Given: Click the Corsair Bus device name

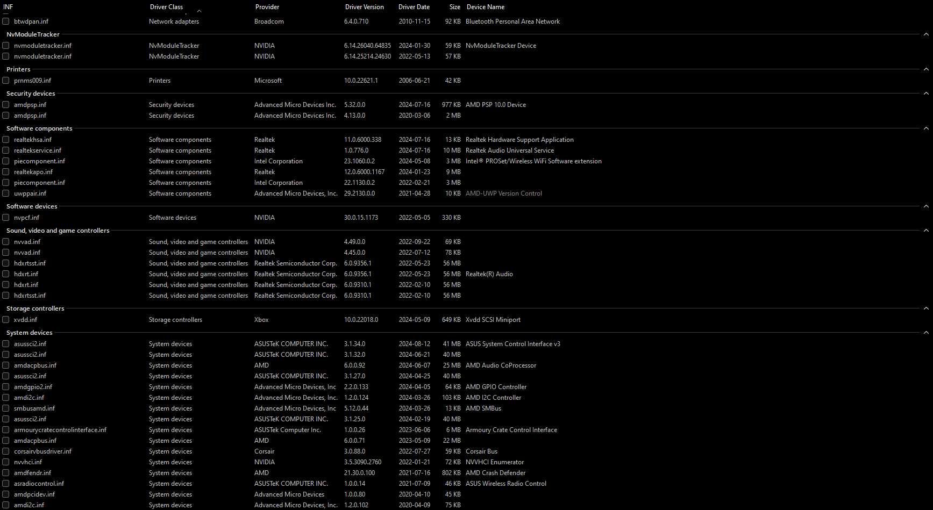Looking at the screenshot, I should coord(482,451).
